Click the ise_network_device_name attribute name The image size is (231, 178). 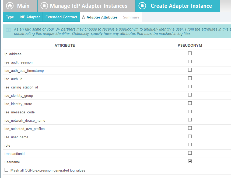tap(25, 121)
